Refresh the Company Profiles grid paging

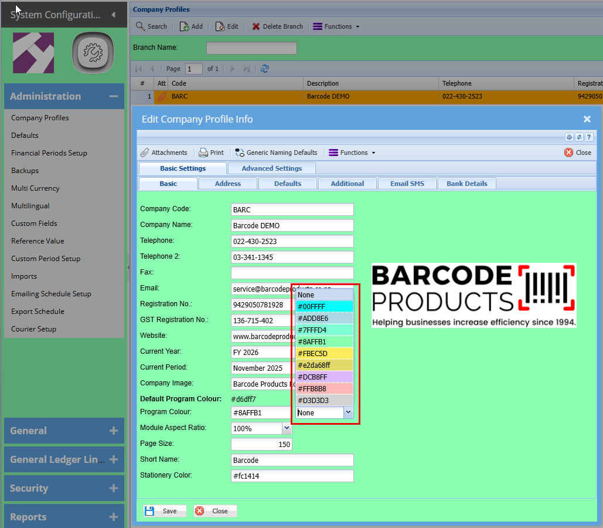[x=265, y=69]
